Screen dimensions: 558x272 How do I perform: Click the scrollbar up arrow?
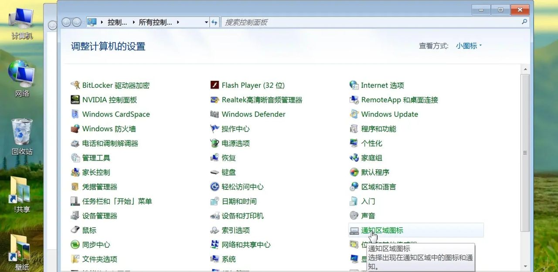click(x=525, y=70)
